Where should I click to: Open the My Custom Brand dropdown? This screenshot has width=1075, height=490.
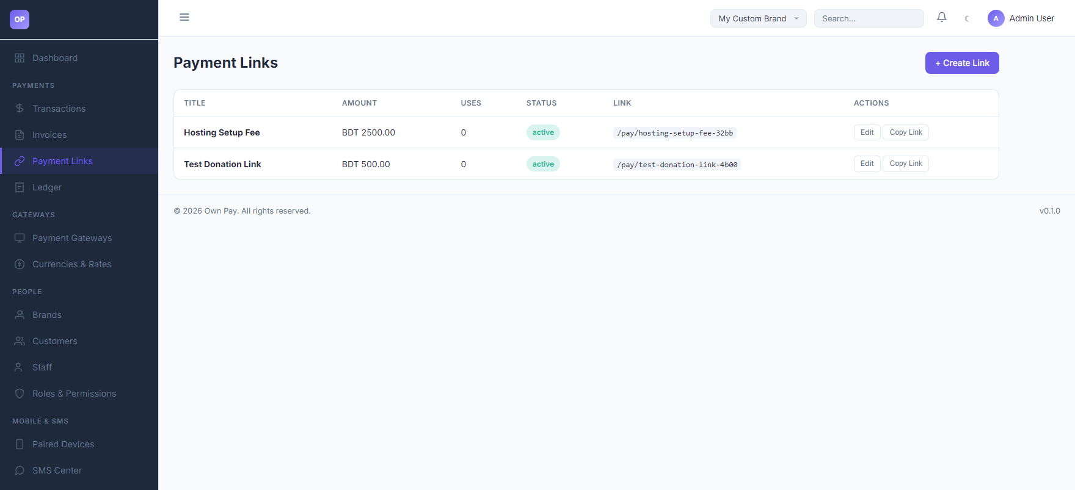click(x=758, y=18)
